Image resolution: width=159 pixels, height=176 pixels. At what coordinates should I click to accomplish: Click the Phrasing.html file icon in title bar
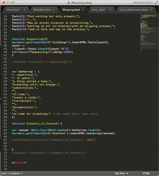click(69, 3)
